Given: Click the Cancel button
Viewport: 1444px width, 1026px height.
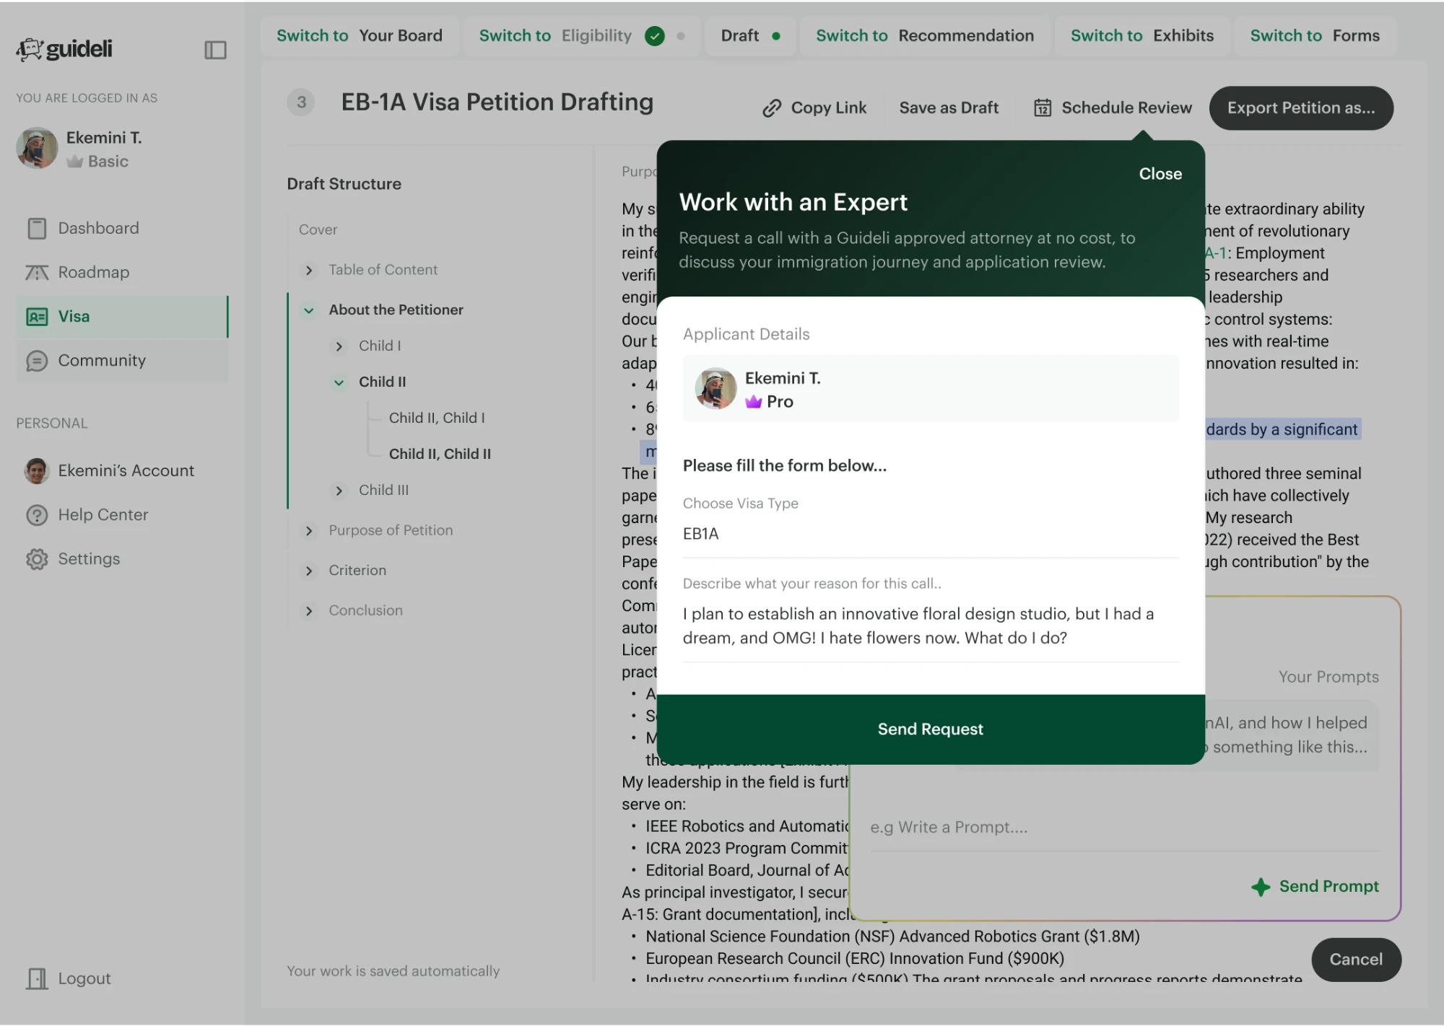Looking at the screenshot, I should [x=1356, y=959].
